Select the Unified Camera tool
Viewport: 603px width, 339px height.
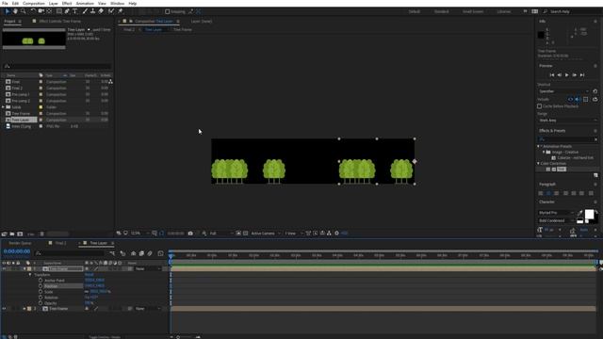click(41, 11)
